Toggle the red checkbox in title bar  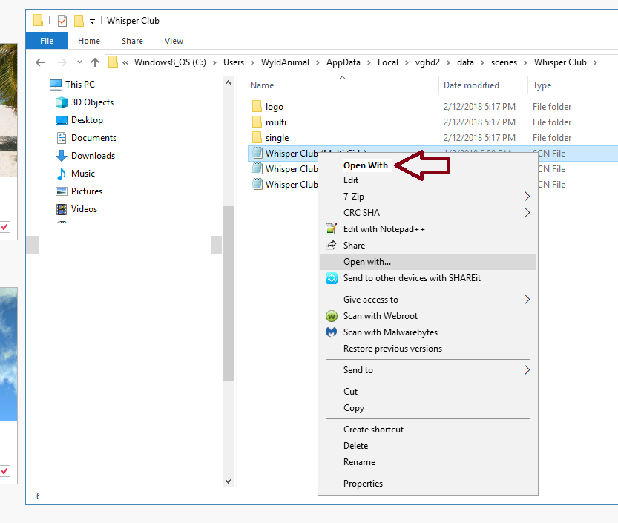tap(62, 21)
